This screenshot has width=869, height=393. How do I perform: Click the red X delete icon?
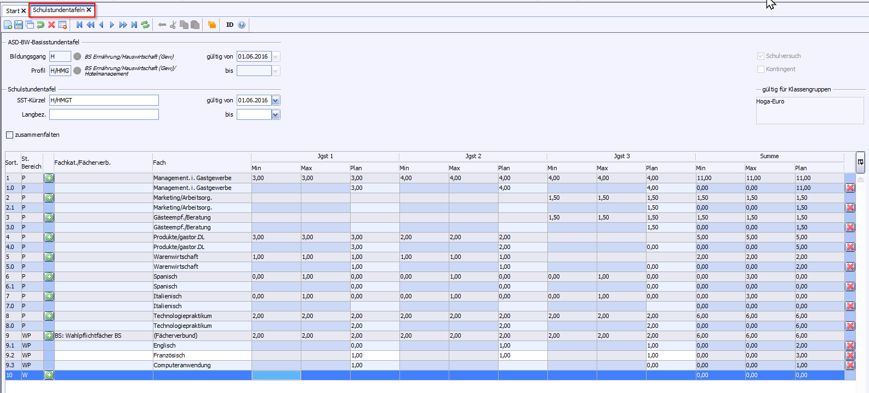(52, 25)
